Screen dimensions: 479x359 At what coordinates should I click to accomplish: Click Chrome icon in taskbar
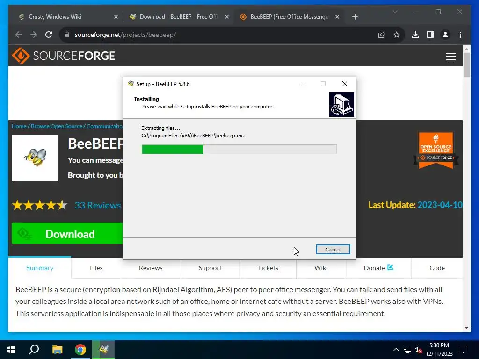pos(80,350)
